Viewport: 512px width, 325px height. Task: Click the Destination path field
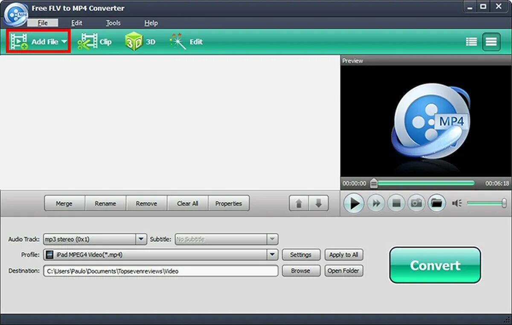tap(160, 270)
